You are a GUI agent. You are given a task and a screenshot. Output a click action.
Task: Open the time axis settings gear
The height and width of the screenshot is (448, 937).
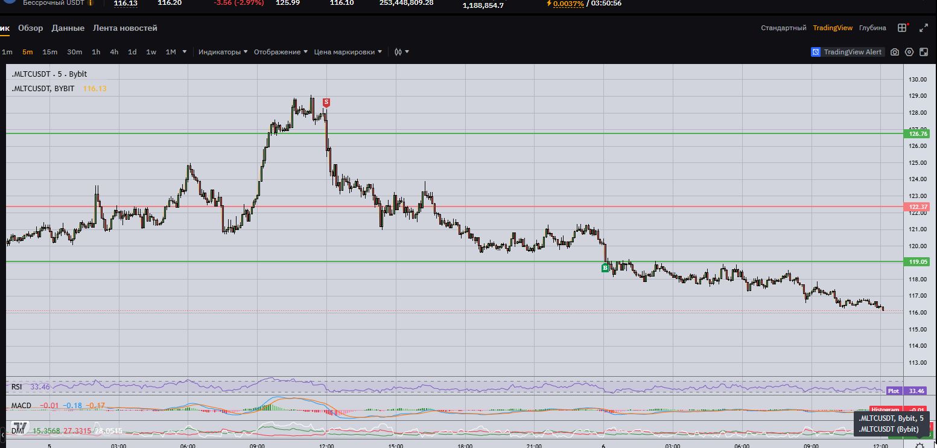tap(920, 446)
